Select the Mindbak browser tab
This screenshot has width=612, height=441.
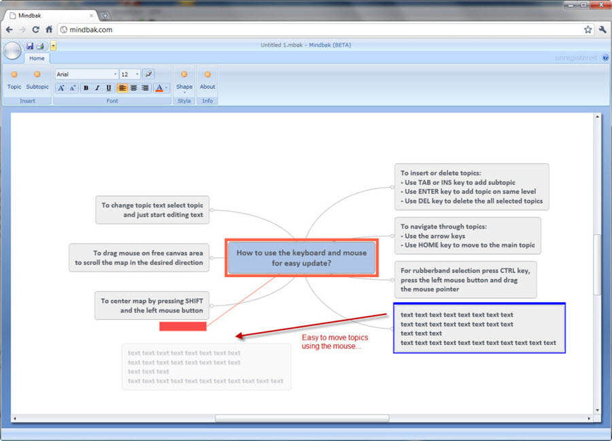coord(49,14)
